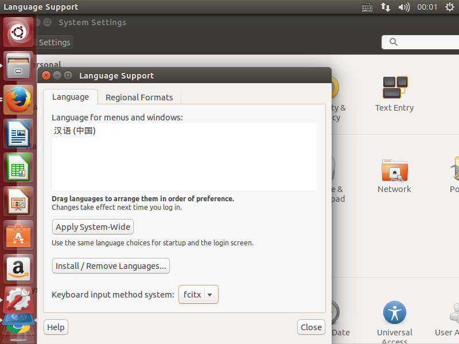
Task: Click the Apply System-Wide button
Action: [93, 226]
